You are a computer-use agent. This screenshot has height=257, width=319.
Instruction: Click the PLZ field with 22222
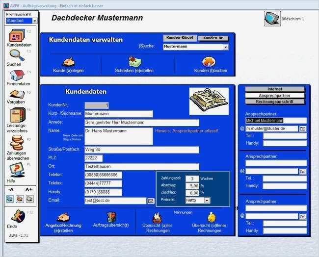point(93,158)
